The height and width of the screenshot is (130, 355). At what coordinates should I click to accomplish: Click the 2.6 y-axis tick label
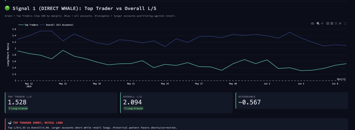tap(14, 29)
